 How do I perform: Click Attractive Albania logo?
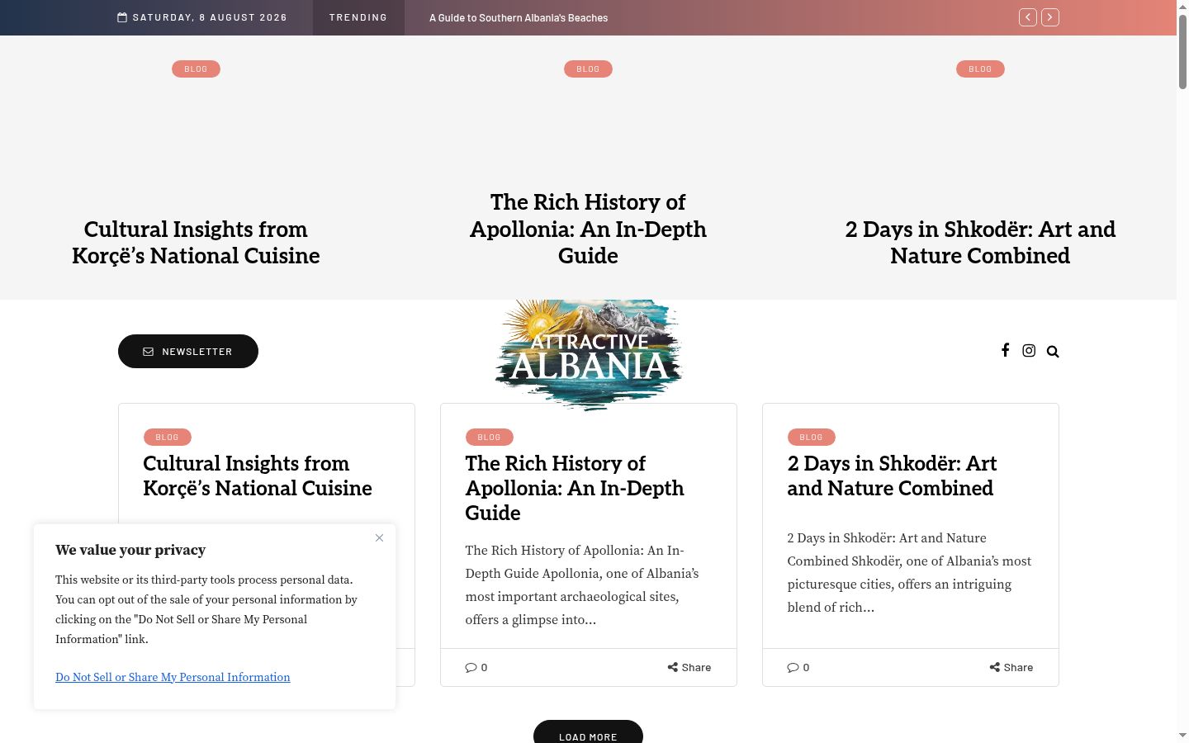click(589, 354)
